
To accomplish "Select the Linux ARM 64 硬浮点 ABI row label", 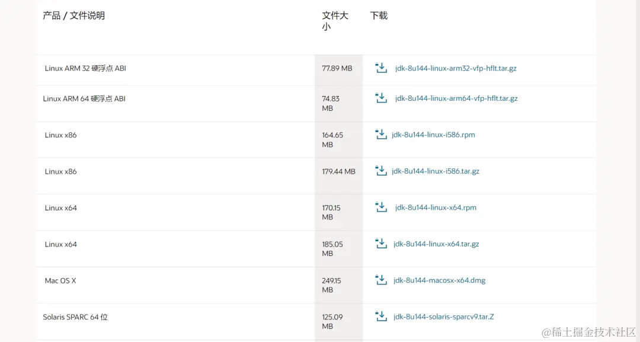I will pyautogui.click(x=84, y=98).
